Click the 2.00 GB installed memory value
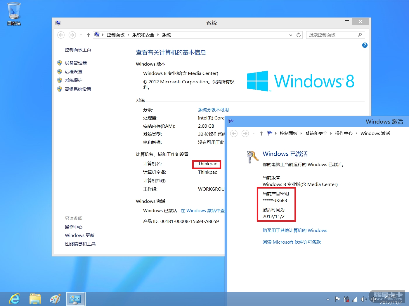 pyautogui.click(x=206, y=126)
